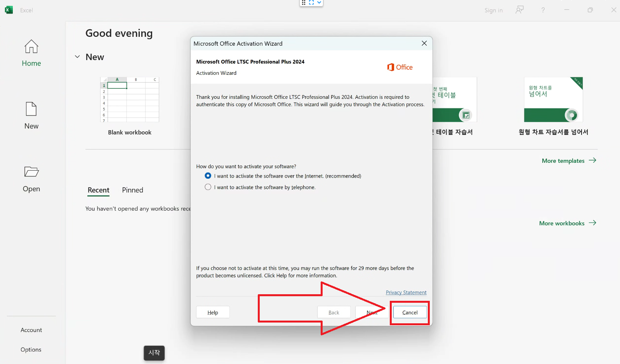Click the Back button in wizard
620x364 pixels.
point(334,312)
